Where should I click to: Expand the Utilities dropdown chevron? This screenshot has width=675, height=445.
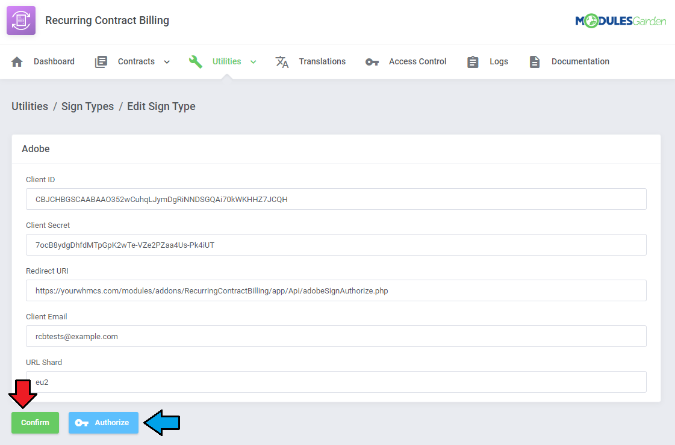coord(254,62)
